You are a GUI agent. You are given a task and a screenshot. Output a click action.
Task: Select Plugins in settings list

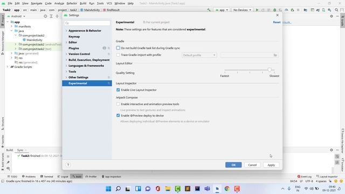pos(74,48)
